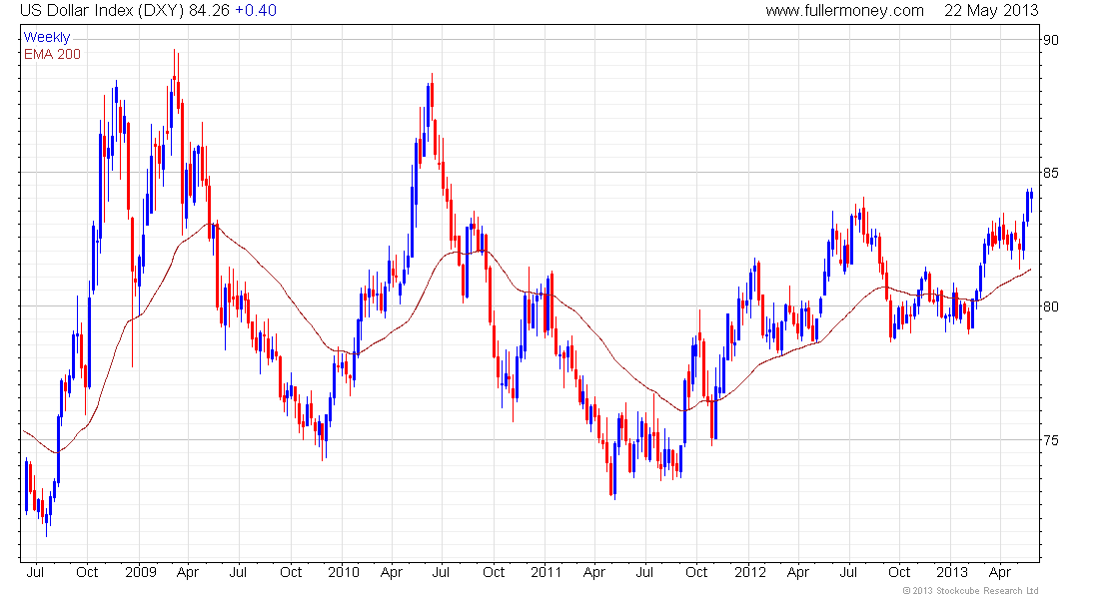Click the red 'EMA 200' legend label
The width and height of the screenshot is (1099, 599).
click(x=52, y=54)
